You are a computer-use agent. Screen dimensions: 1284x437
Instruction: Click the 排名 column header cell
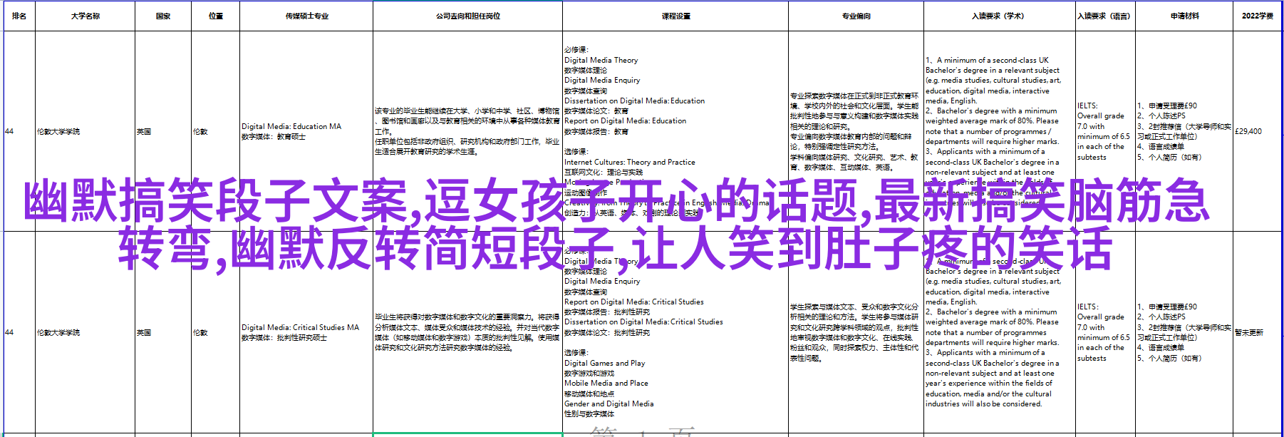(x=19, y=16)
